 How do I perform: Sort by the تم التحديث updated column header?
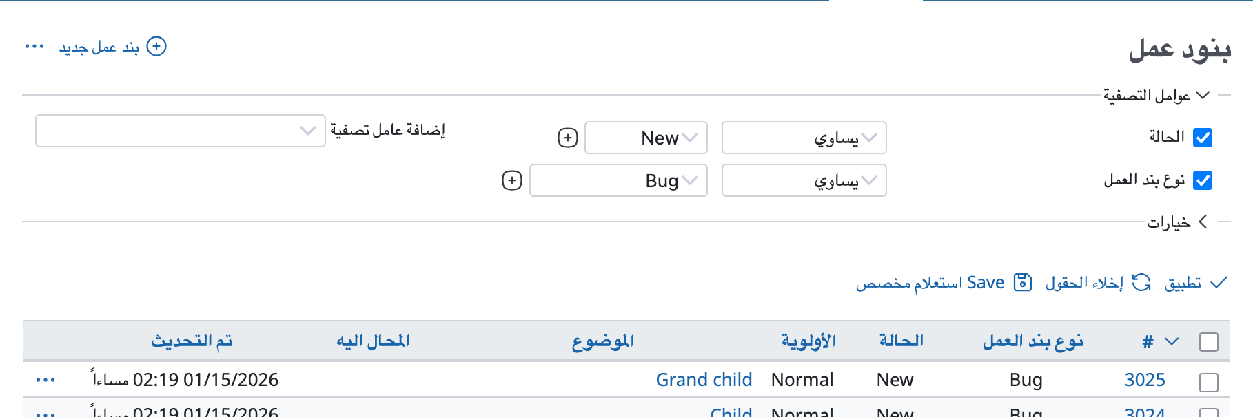click(x=192, y=341)
